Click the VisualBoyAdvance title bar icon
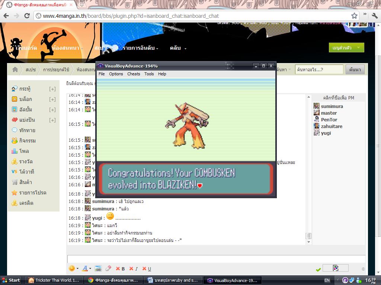 click(x=100, y=66)
